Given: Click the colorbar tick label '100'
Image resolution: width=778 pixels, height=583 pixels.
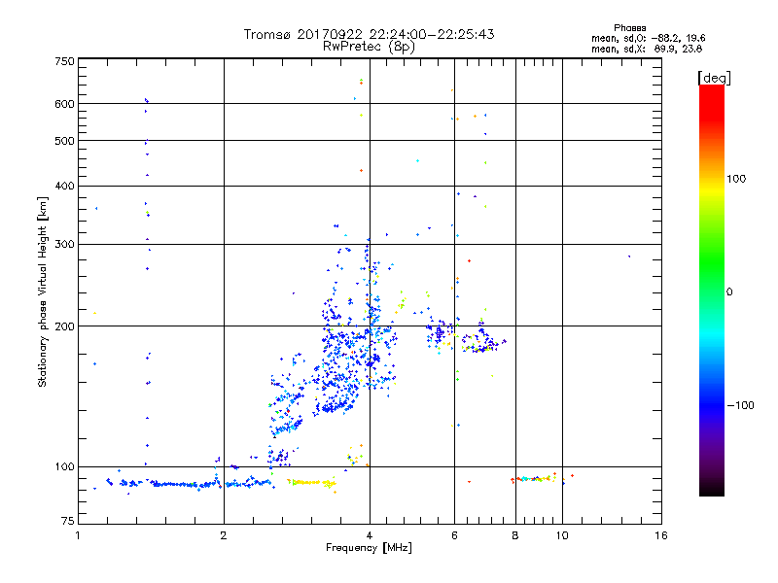Looking at the screenshot, I should tap(736, 179).
